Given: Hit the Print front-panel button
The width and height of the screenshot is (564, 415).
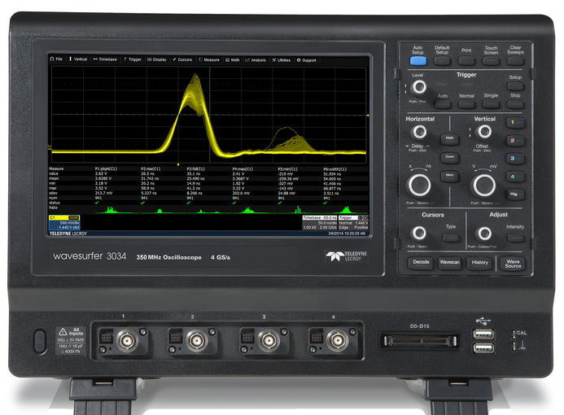Looking at the screenshot, I should point(466,61).
